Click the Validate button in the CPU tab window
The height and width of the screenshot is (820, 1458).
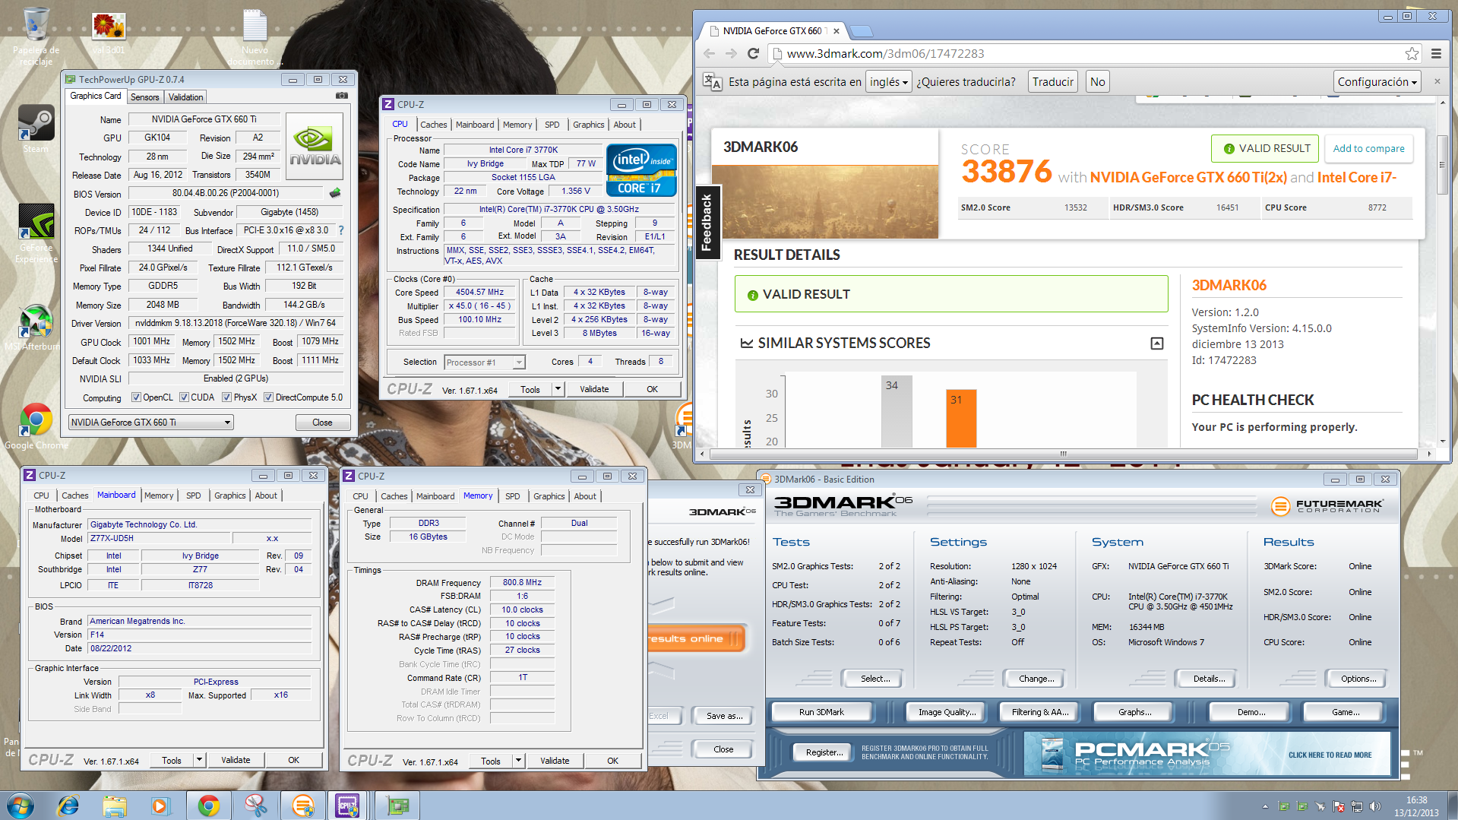click(x=594, y=389)
